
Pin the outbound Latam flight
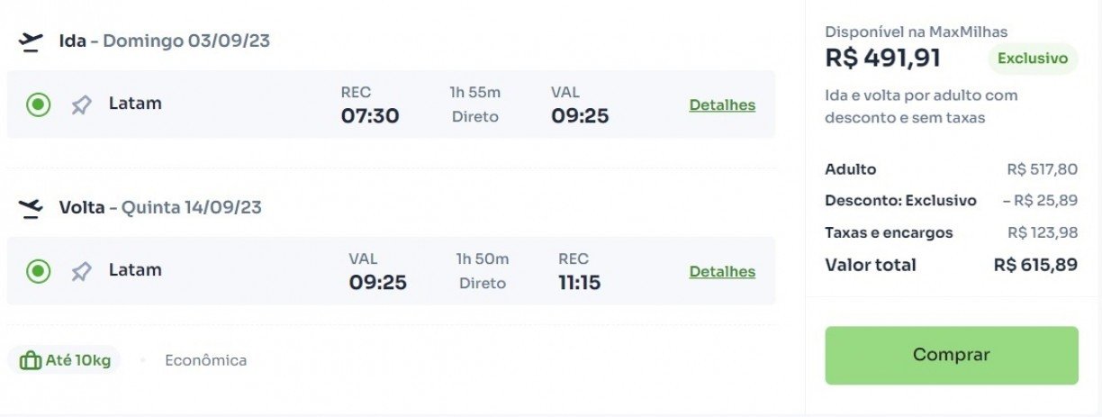point(81,105)
